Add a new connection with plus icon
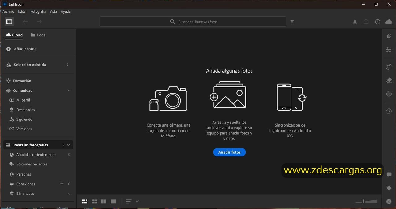The height and width of the screenshot is (209, 396). point(62,184)
